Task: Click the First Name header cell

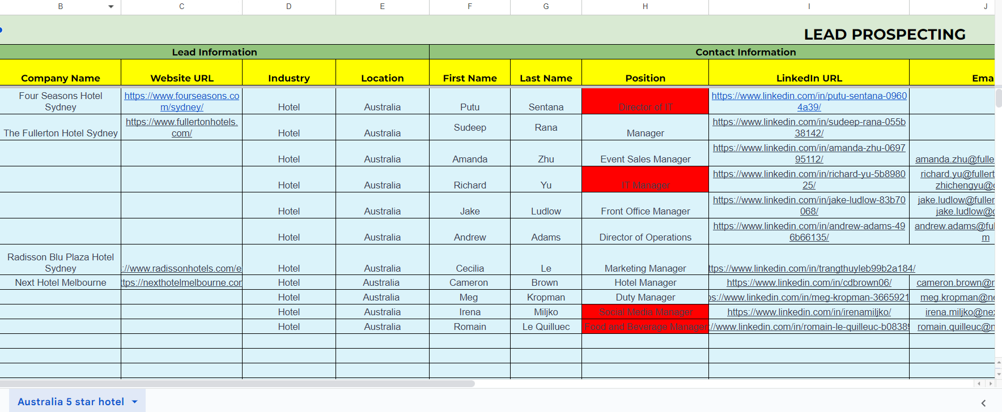Action: (470, 72)
